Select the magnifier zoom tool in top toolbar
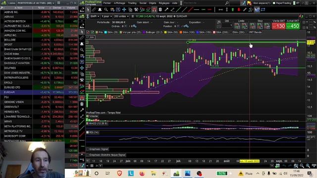Screen dimensions: 317x178 click(106, 9)
